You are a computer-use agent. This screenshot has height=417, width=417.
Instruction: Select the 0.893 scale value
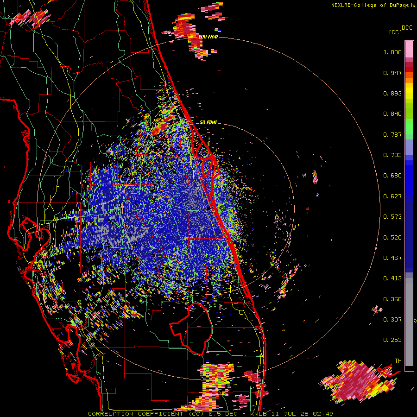click(x=392, y=93)
